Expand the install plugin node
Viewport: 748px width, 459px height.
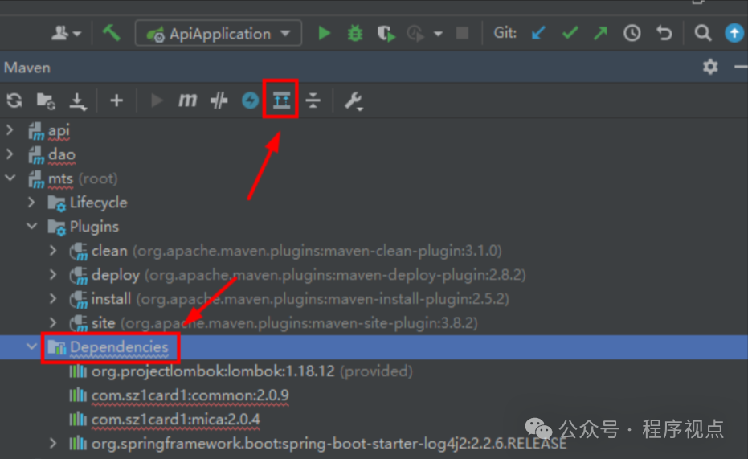(x=53, y=299)
